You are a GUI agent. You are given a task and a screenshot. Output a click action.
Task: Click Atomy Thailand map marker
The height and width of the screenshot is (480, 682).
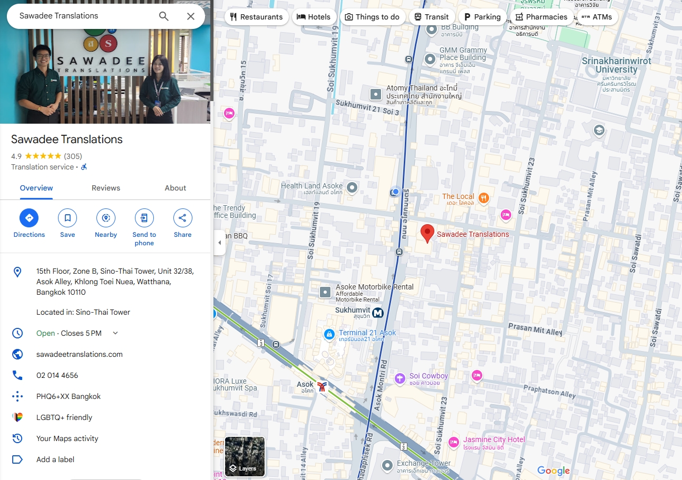point(375,94)
